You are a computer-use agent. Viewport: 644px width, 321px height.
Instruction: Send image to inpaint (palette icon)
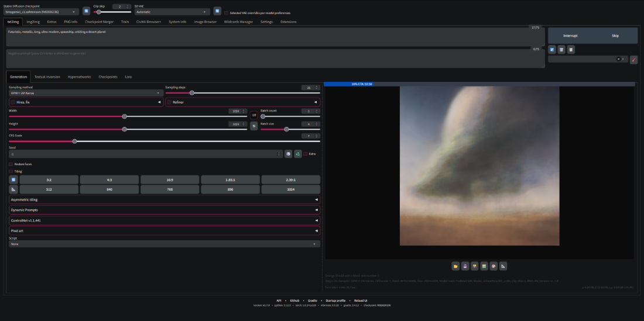click(494, 266)
